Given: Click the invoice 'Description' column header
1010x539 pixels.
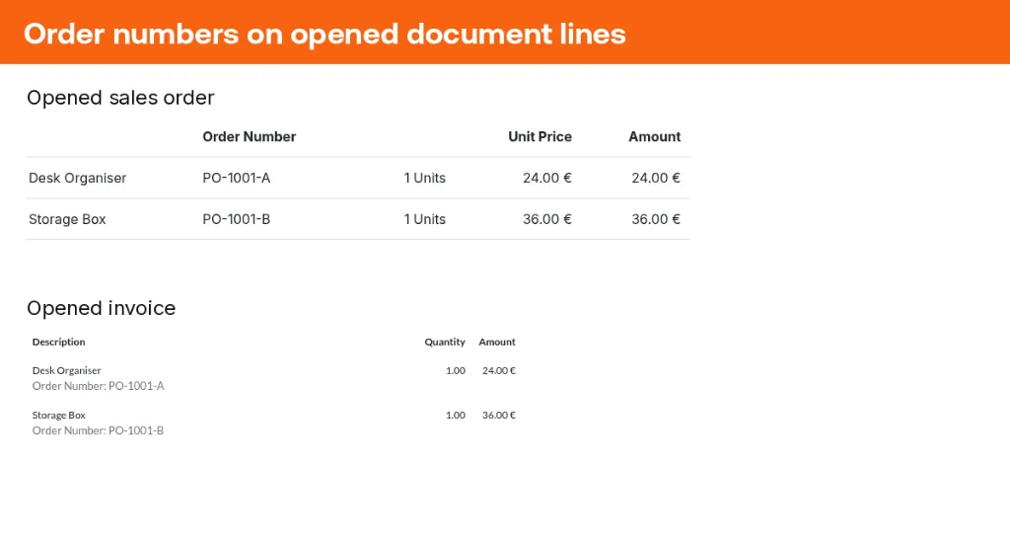Looking at the screenshot, I should click(x=58, y=342).
